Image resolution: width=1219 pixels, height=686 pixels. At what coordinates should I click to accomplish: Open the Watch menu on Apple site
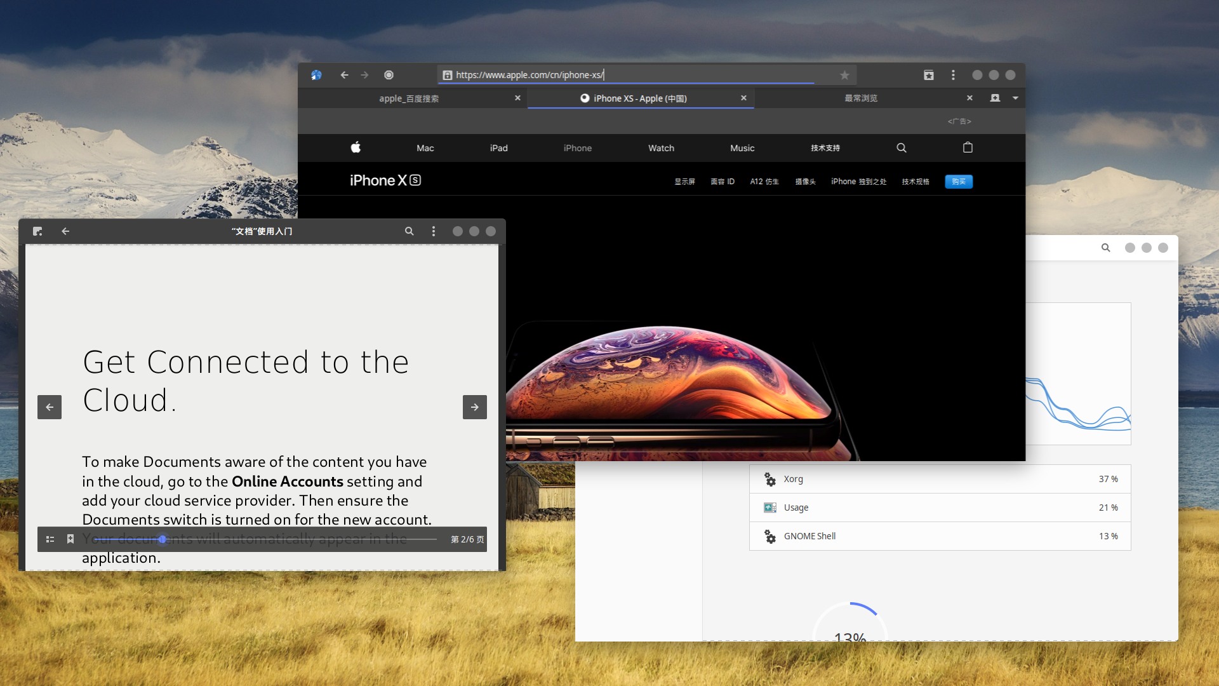661,148
